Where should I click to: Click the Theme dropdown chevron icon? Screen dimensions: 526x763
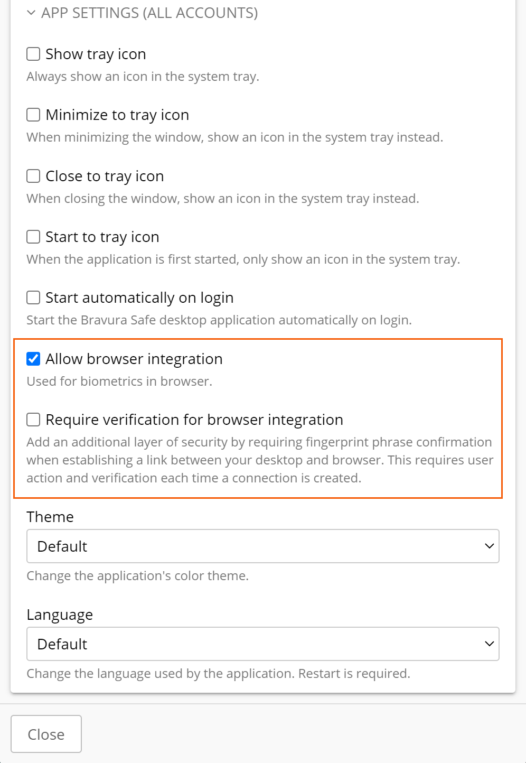(x=489, y=546)
